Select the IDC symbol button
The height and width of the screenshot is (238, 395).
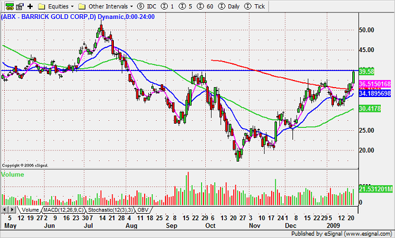[147, 7]
